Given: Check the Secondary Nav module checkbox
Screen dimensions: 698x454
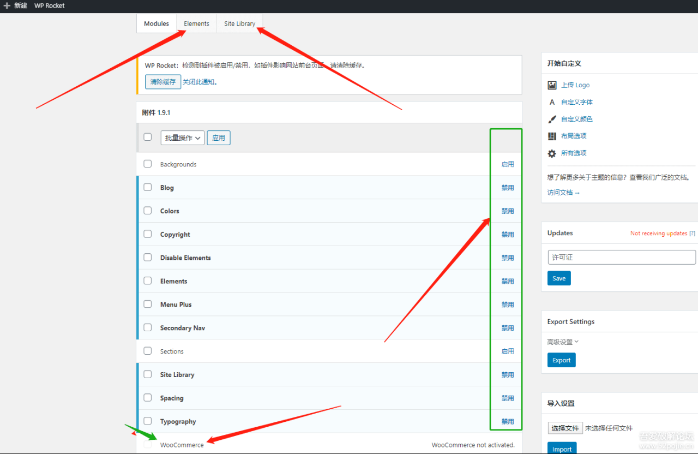Looking at the screenshot, I should (x=148, y=327).
